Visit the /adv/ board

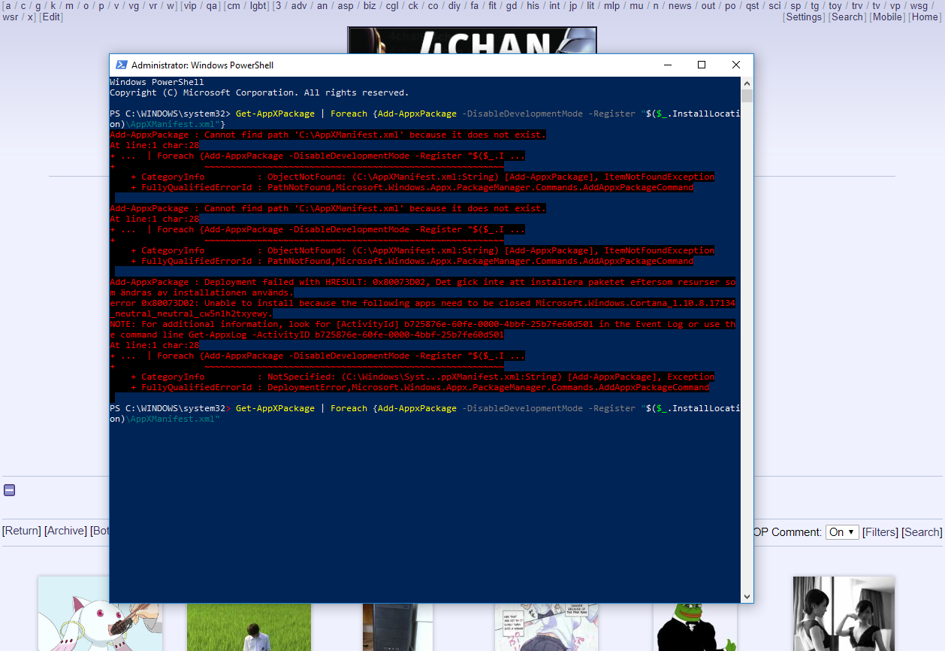pos(299,6)
